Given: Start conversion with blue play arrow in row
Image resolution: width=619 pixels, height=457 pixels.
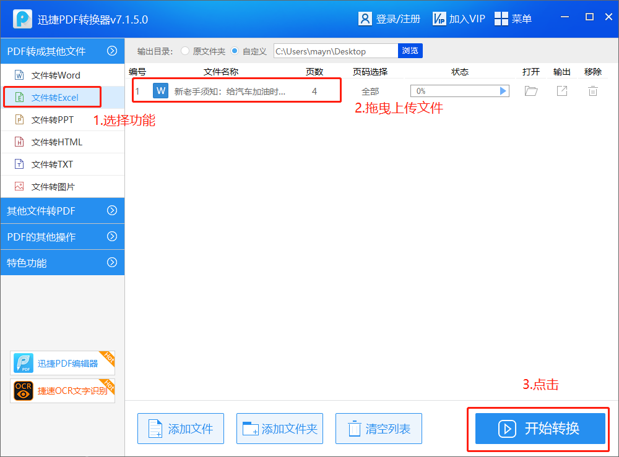Looking at the screenshot, I should pyautogui.click(x=503, y=91).
